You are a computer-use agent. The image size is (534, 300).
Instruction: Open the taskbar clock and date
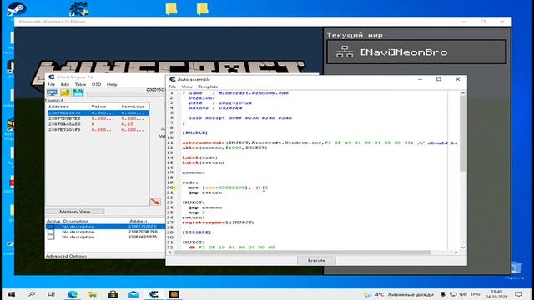click(497, 294)
